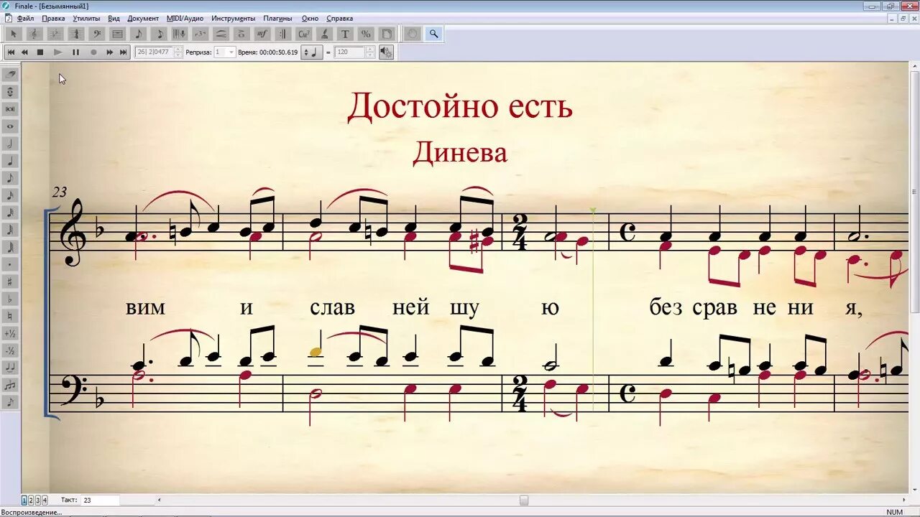This screenshot has height=517, width=920.
Task: Open the tempo note duration selector
Action: (x=311, y=52)
